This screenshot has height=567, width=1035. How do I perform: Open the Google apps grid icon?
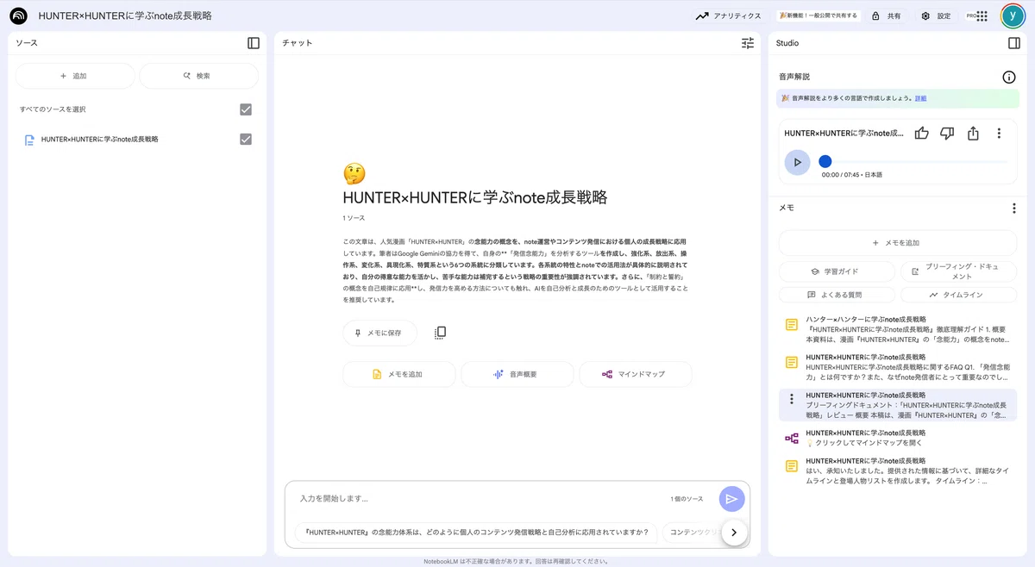tap(982, 16)
